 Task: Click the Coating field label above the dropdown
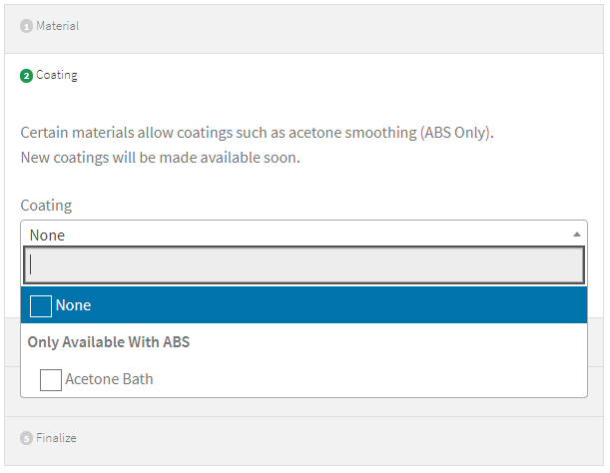[46, 206]
